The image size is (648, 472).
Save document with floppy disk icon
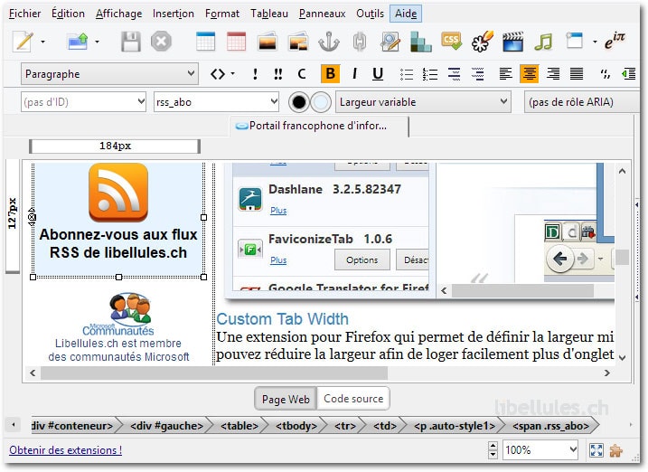tap(130, 42)
